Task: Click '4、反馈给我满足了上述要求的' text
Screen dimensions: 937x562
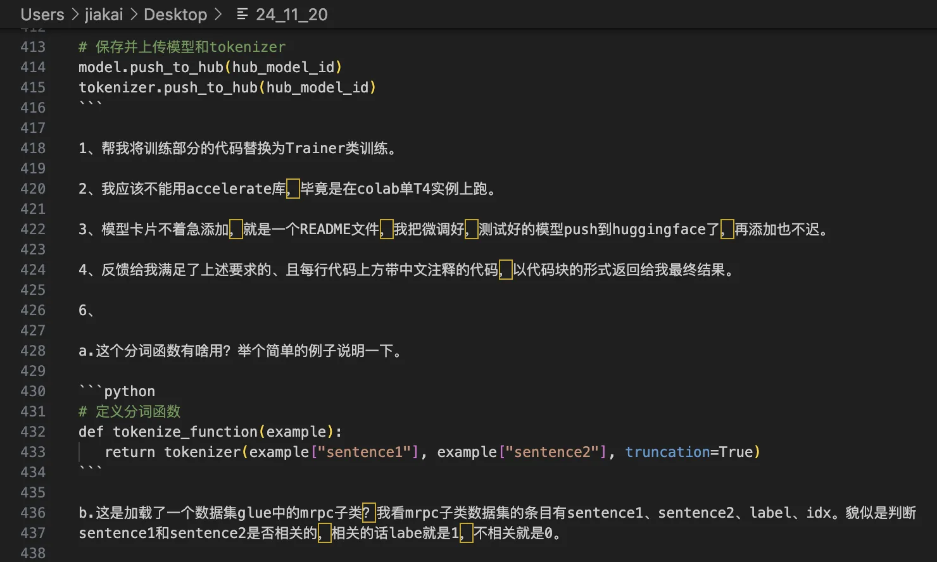Action: [x=175, y=270]
